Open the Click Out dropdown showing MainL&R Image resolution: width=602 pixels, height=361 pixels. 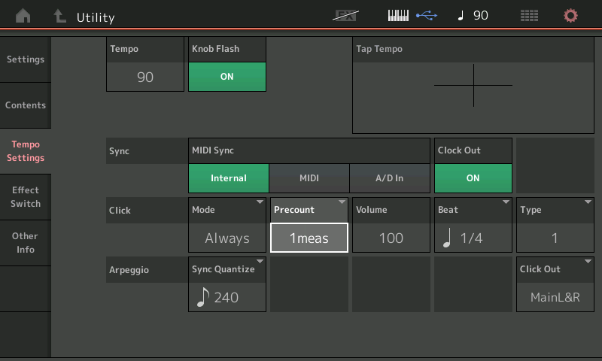click(x=555, y=284)
